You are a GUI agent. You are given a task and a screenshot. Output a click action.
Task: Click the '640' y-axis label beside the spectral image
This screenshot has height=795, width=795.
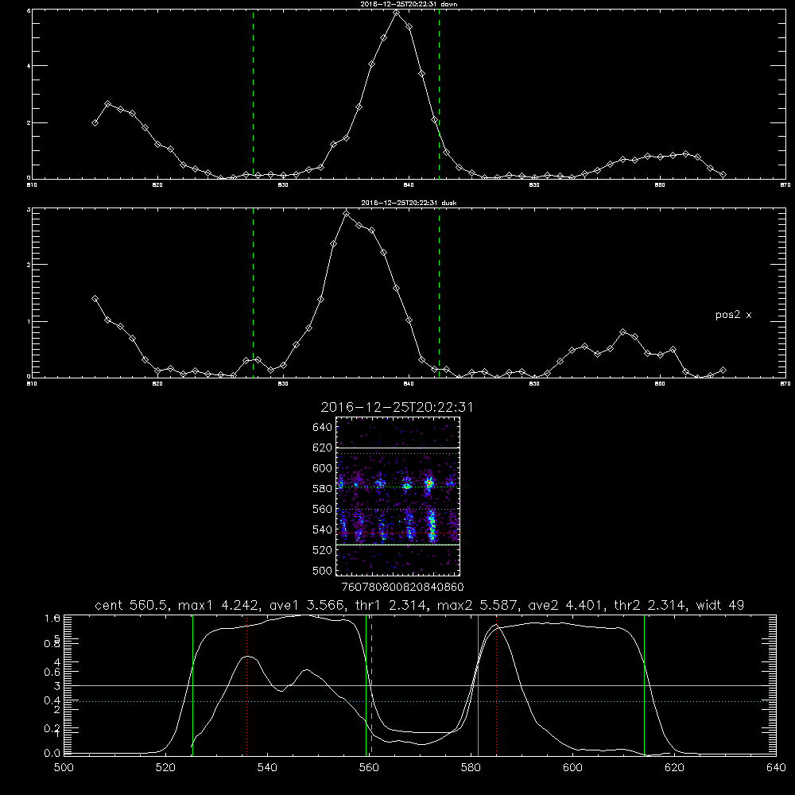323,428
